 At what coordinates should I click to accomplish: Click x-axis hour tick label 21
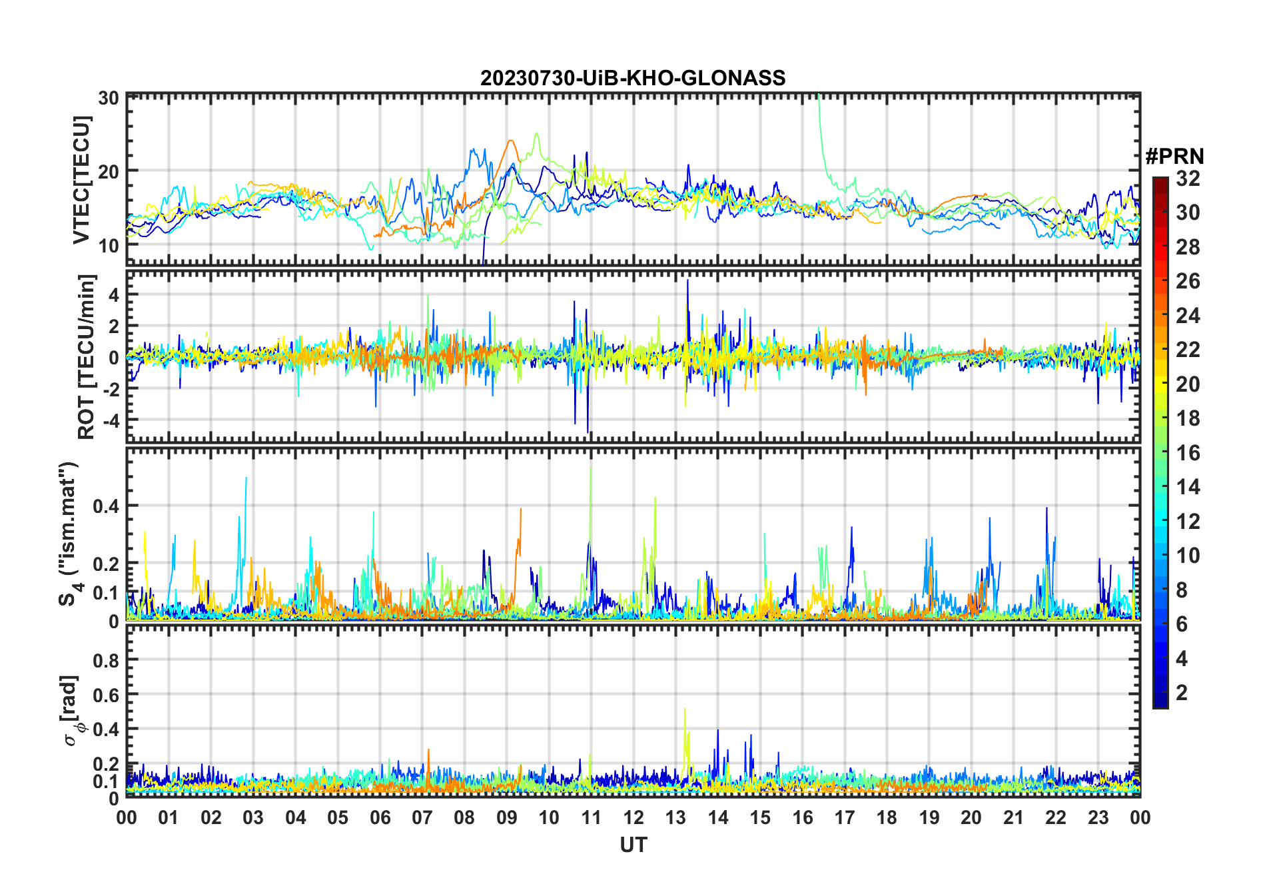point(1014,817)
